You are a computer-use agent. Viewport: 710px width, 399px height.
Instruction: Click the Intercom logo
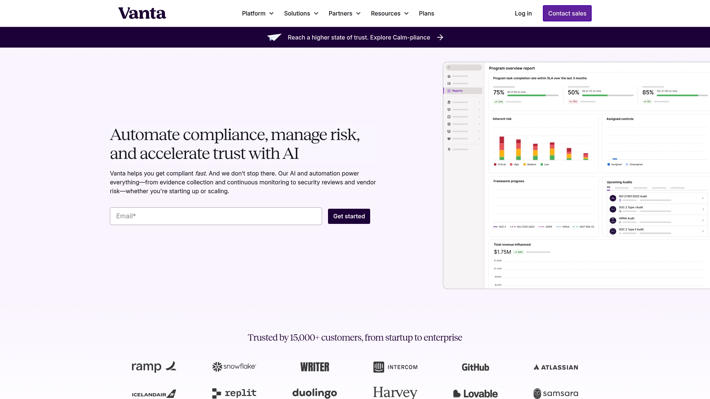pyautogui.click(x=395, y=367)
